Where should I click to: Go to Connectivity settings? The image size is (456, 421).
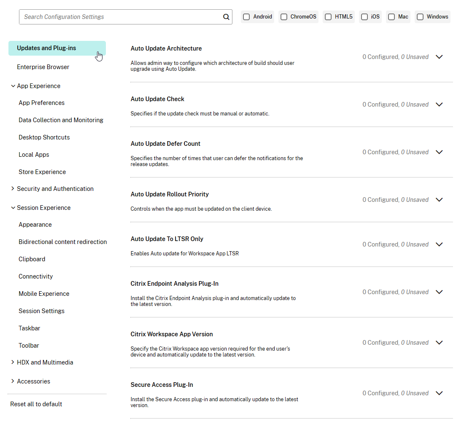(36, 276)
